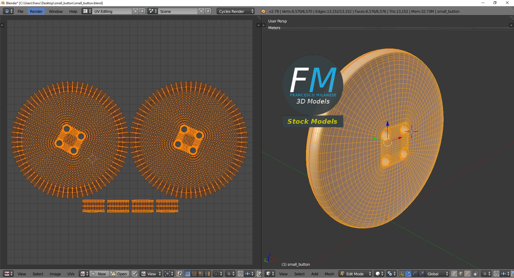This screenshot has height=278, width=514.
Task: Open the Window menu in top bar
Action: [x=56, y=11]
